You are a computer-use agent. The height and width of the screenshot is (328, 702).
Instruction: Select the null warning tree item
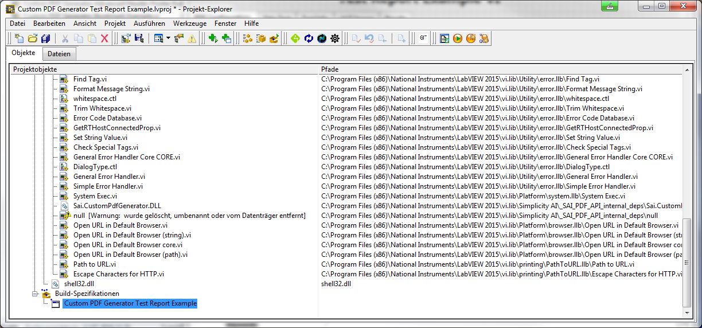pos(189,216)
